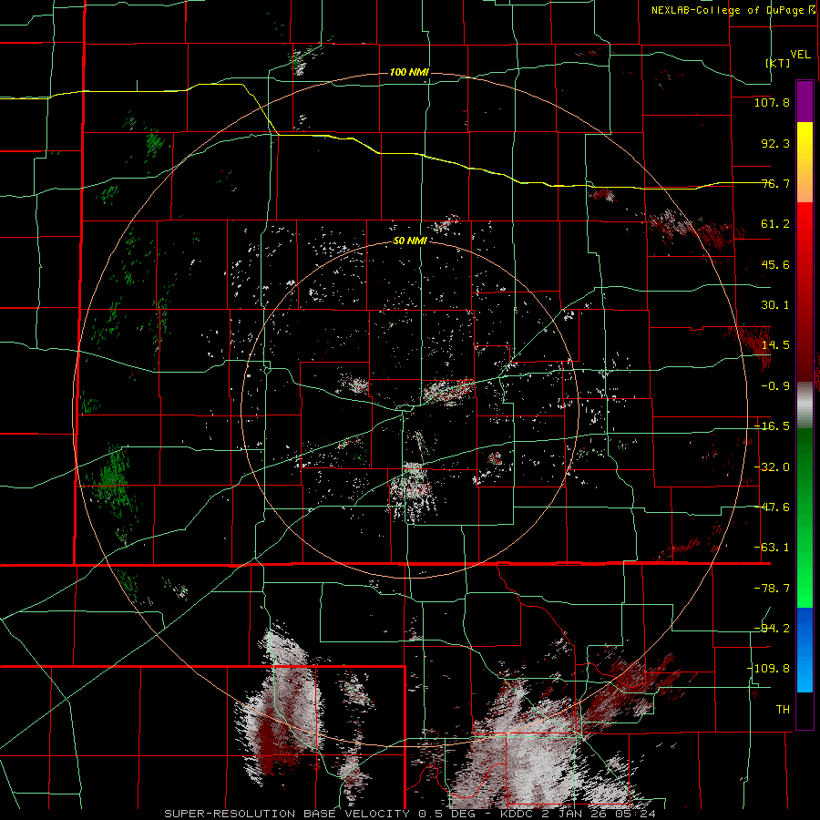Viewport: 820px width, 820px height.
Task: Select the 92.3 legend value
Action: [775, 143]
